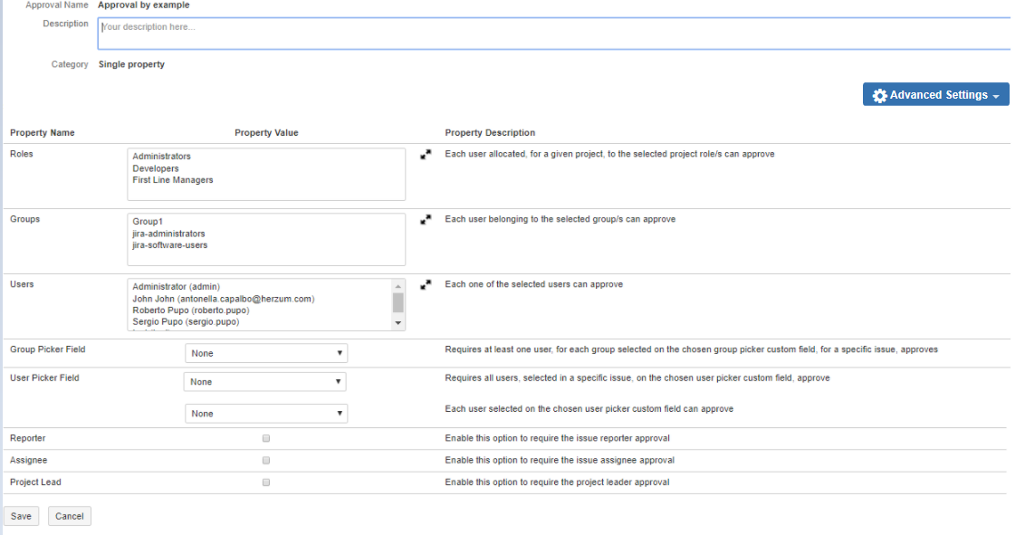Open the Group Picker Field dropdown
1025x535 pixels.
point(266,353)
